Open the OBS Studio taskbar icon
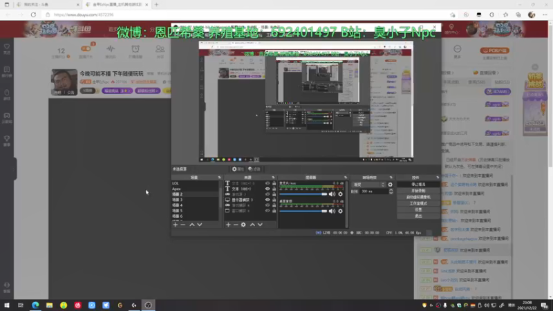 (x=148, y=305)
